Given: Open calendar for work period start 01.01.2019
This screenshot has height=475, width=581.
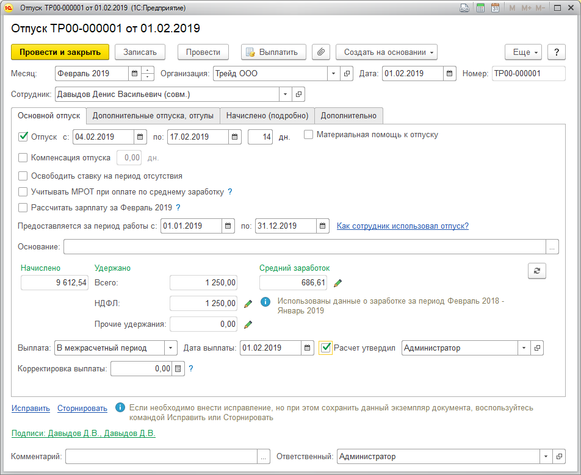Looking at the screenshot, I should tap(228, 226).
